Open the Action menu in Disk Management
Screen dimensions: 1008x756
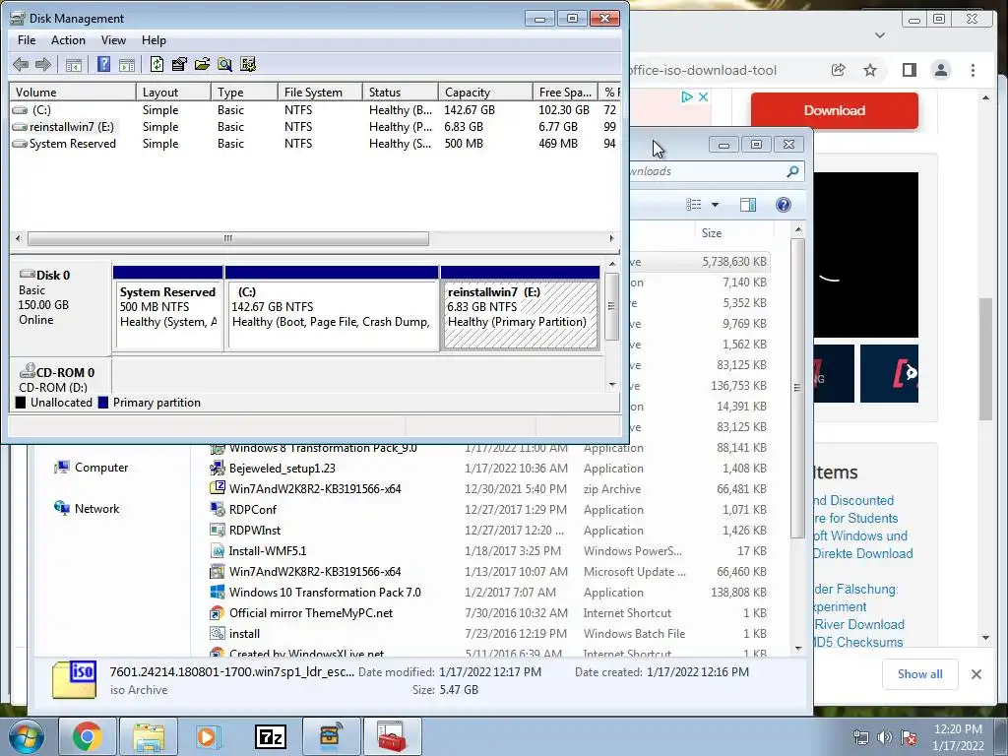[x=68, y=39]
